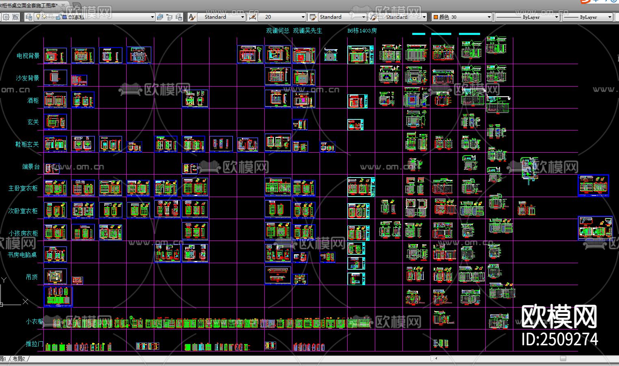Click the B6栋1403房 heading text
Viewport: 619px width, 366px height.
tap(362, 31)
